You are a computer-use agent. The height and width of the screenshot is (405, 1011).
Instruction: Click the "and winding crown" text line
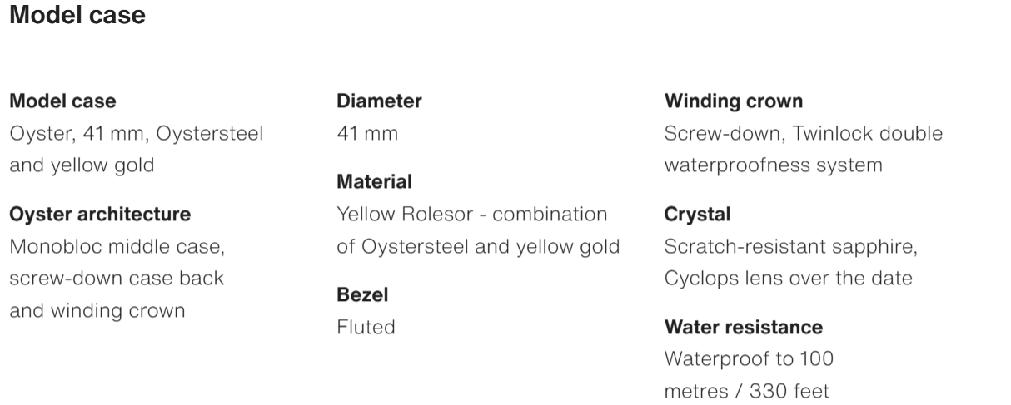[97, 310]
